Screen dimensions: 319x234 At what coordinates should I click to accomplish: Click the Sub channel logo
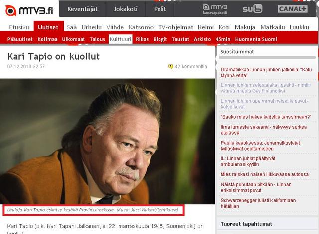point(253,9)
